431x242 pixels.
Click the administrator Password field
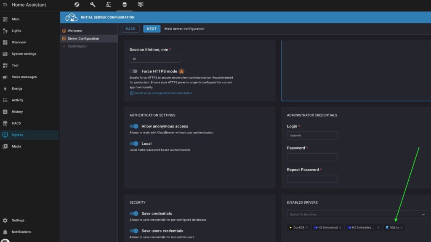[312, 157]
